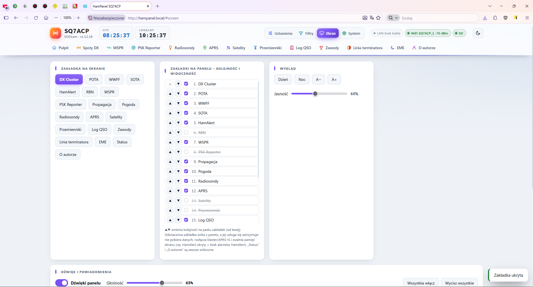Open EME navigation item

coord(397,48)
